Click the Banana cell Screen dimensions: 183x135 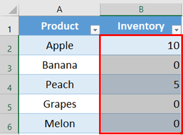coord(60,65)
